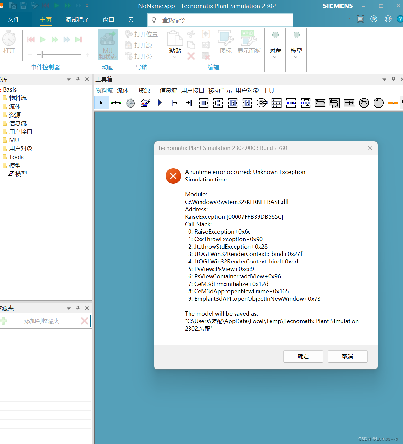Viewport: 403px width, 444px height.
Task: Pin the 工具箱 panel with its pin icon
Action: pos(393,79)
